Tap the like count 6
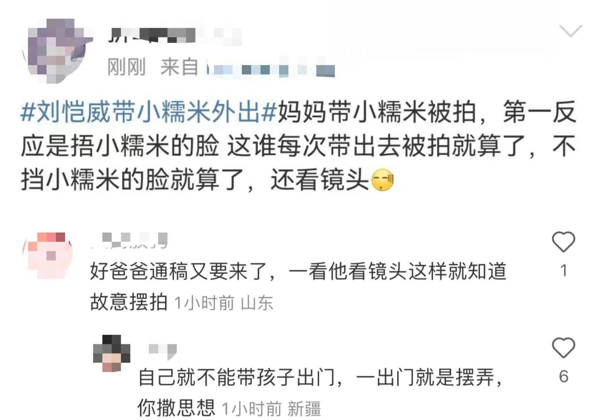This screenshot has width=600, height=420. [564, 376]
